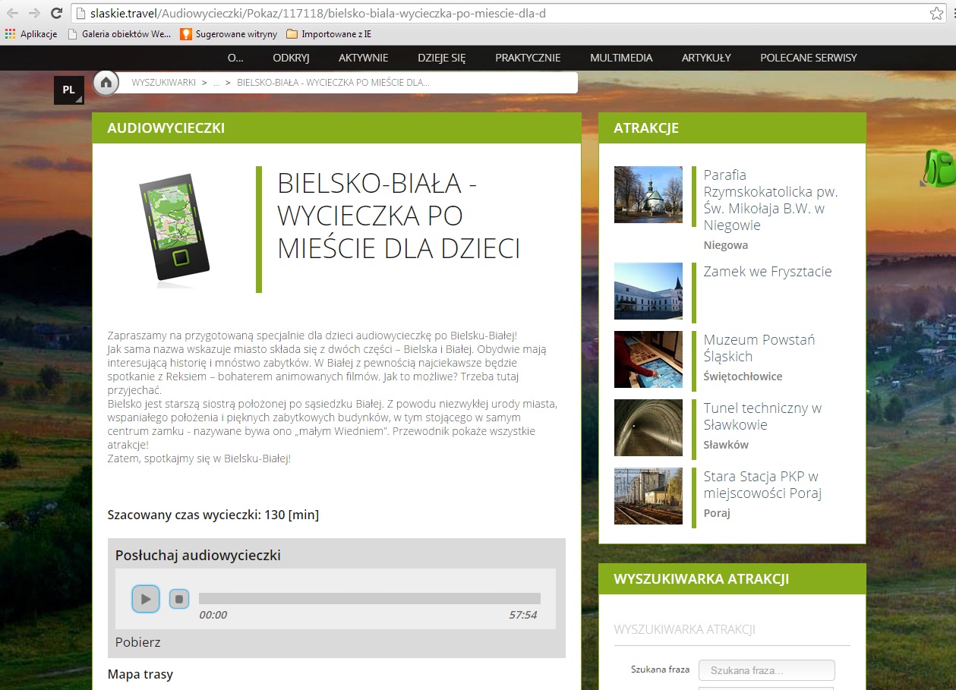
Task: Open Stara Stacja PKP Poraj link
Action: pos(762,485)
